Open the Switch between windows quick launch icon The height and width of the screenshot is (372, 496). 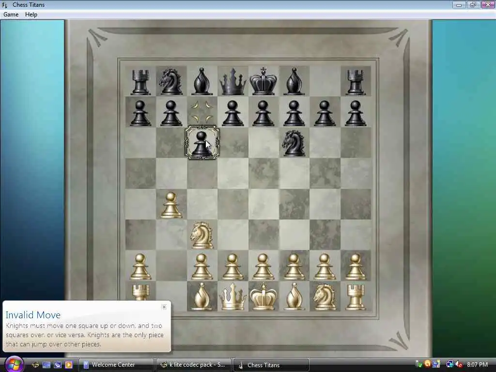pyautogui.click(x=57, y=365)
